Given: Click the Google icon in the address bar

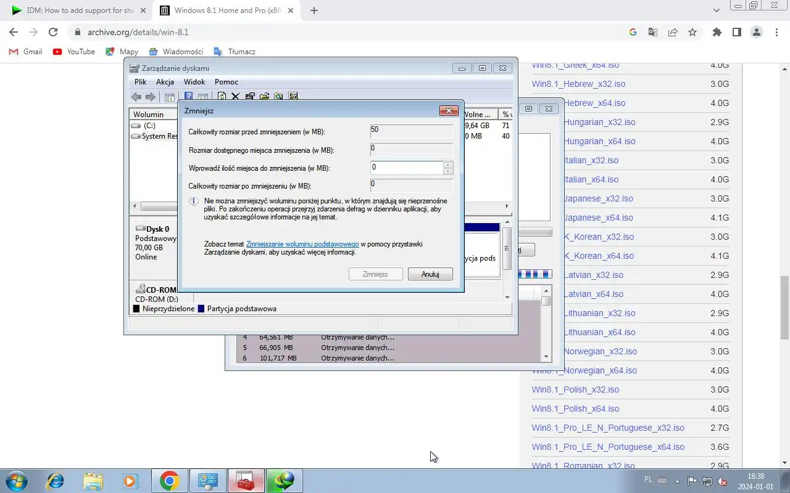Looking at the screenshot, I should click(x=633, y=32).
